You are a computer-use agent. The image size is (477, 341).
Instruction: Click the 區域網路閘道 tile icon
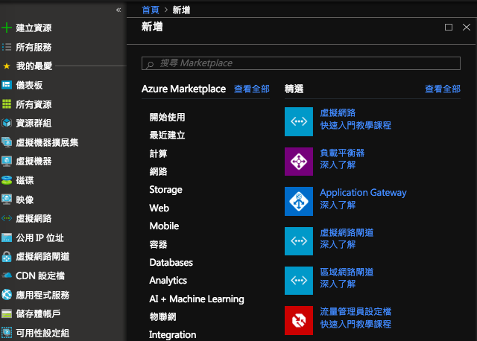[x=299, y=281]
